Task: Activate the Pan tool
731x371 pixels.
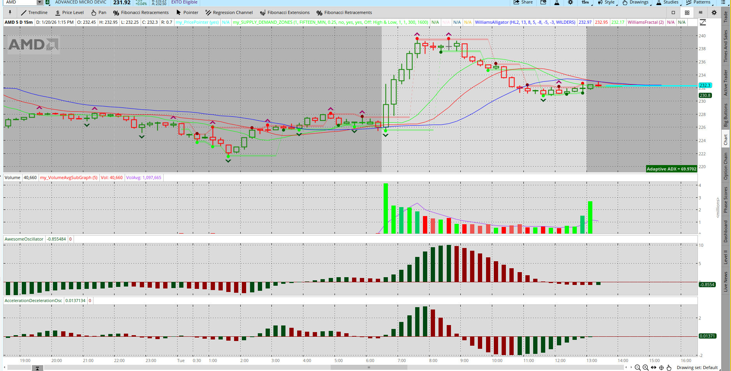Action: (99, 12)
